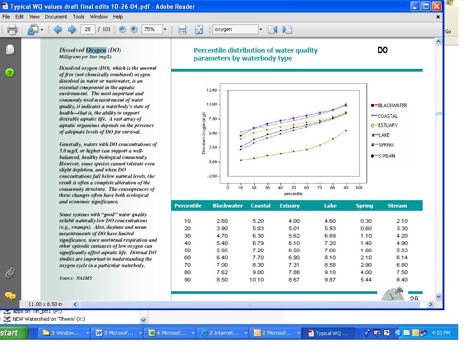The height and width of the screenshot is (355, 474).
Task: Expand the find options dropdown arrow
Action: 261,29
